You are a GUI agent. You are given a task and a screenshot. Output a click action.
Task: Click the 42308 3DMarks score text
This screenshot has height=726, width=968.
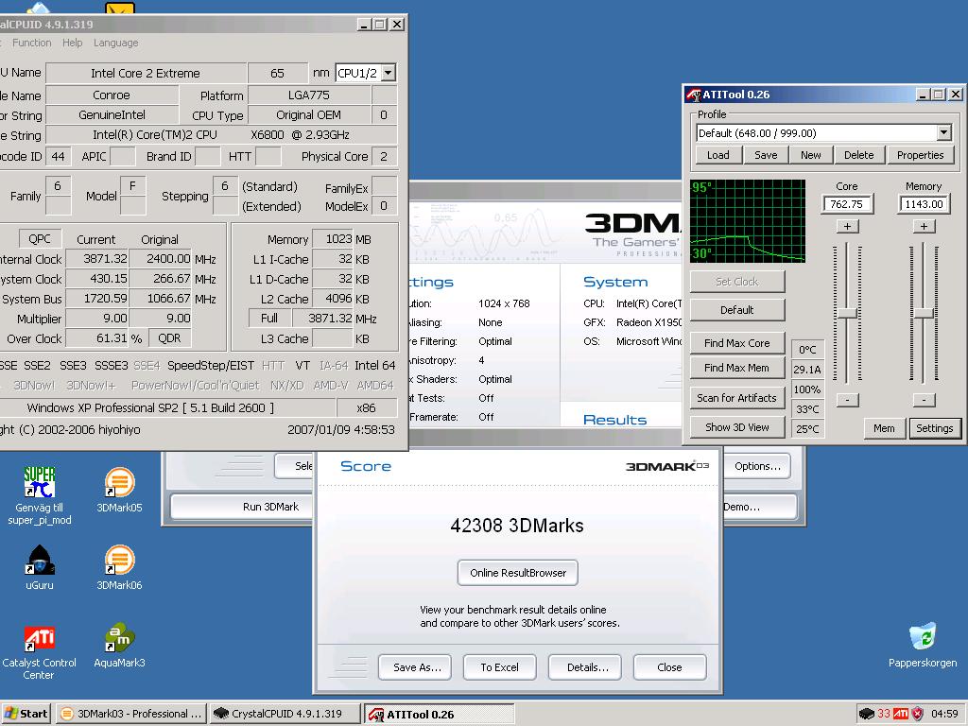[x=517, y=526]
